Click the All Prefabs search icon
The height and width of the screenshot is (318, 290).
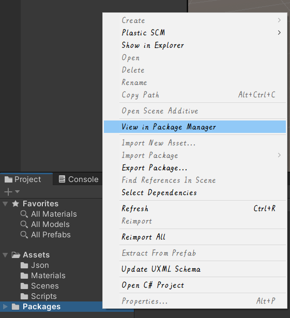click(24, 235)
